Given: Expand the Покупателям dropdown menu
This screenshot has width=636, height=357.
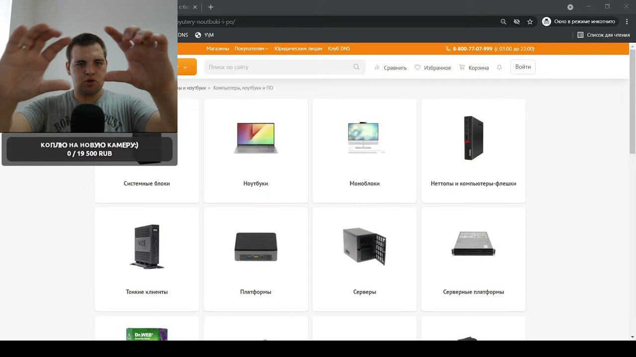Looking at the screenshot, I should pyautogui.click(x=251, y=49).
